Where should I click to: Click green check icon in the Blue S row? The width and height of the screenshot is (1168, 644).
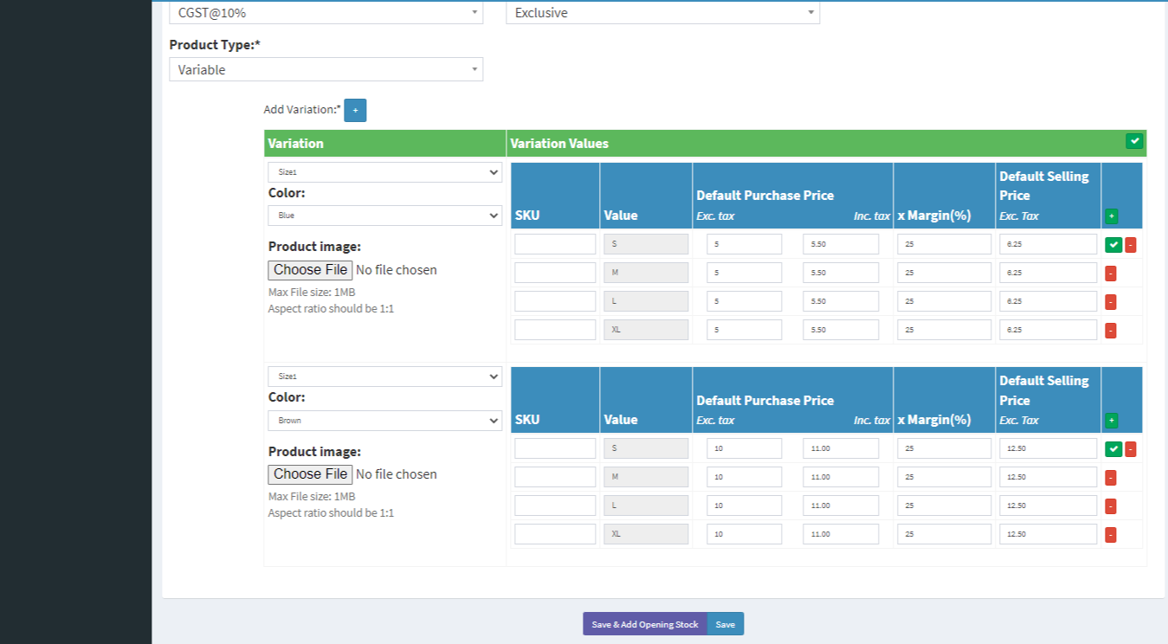tap(1113, 245)
